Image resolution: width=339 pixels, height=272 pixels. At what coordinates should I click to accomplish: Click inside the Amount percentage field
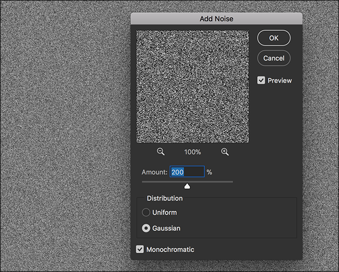click(187, 172)
